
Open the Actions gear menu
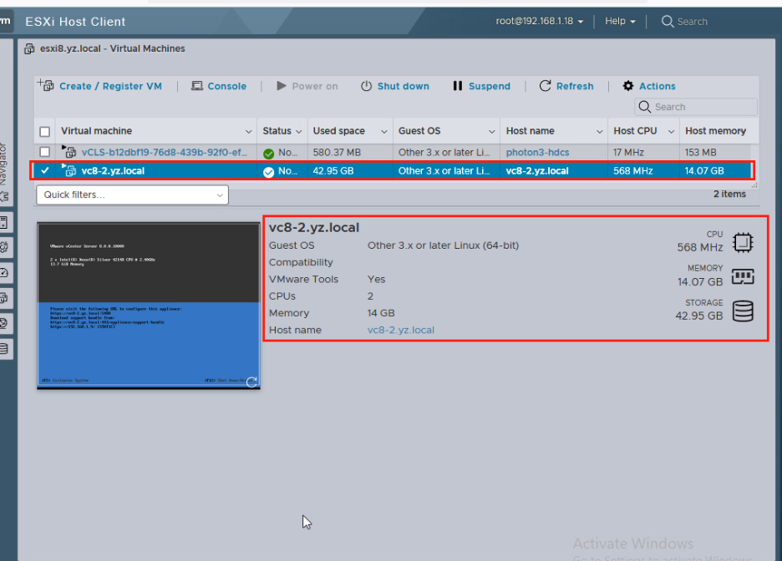coord(649,86)
